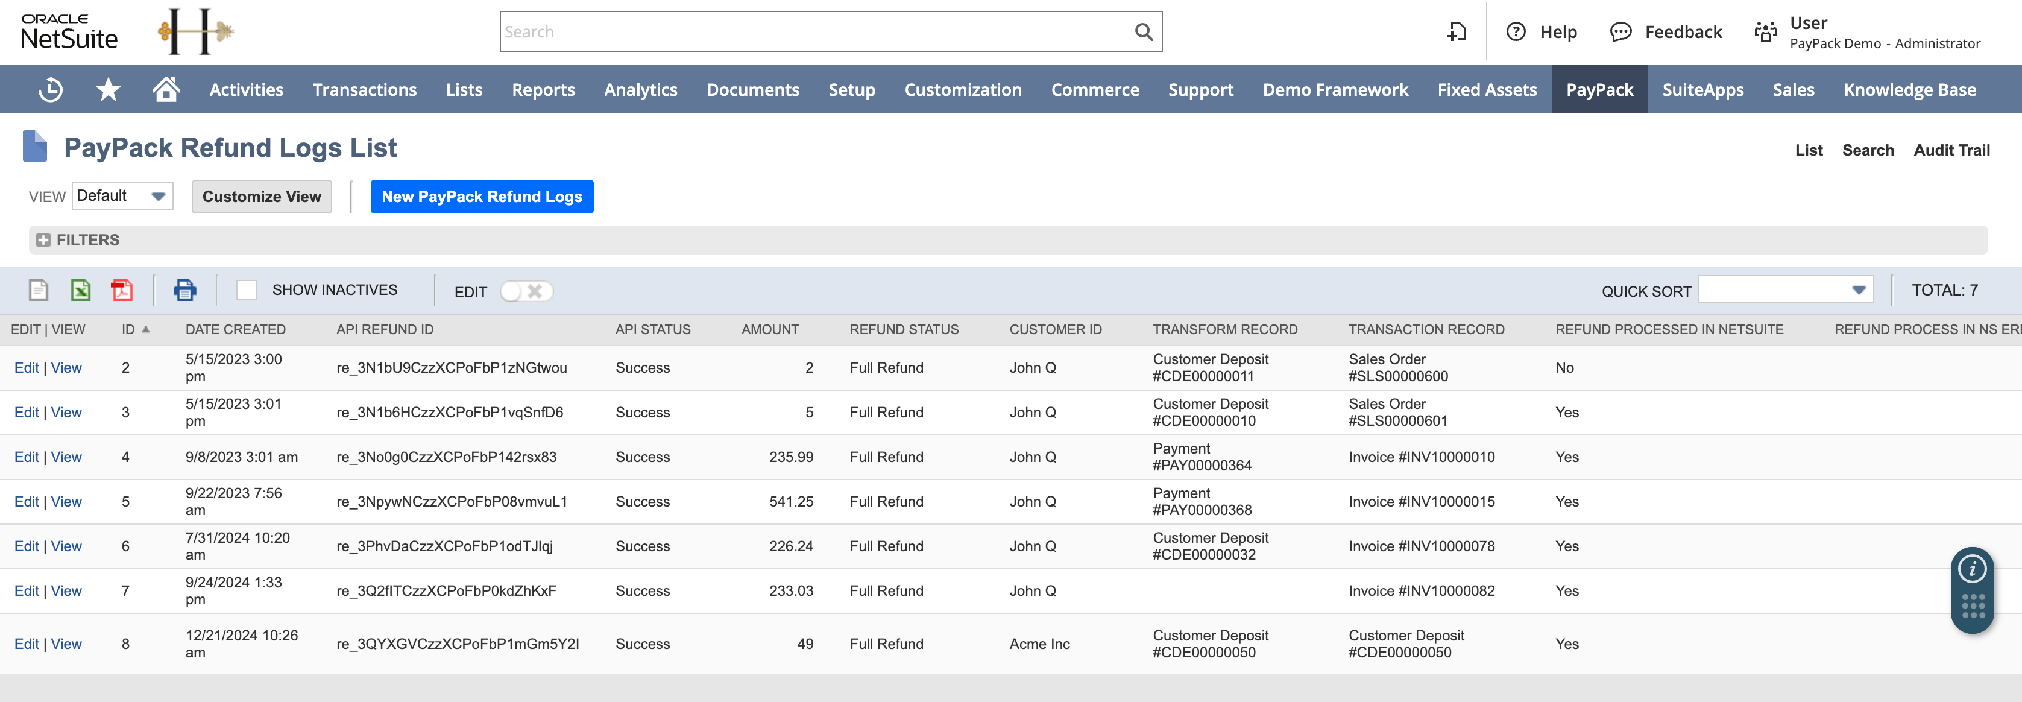Image resolution: width=2022 pixels, height=702 pixels.
Task: Open the PayPack menu
Action: [x=1599, y=89]
